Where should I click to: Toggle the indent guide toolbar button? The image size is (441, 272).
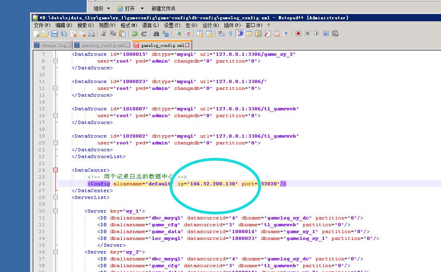240,34
